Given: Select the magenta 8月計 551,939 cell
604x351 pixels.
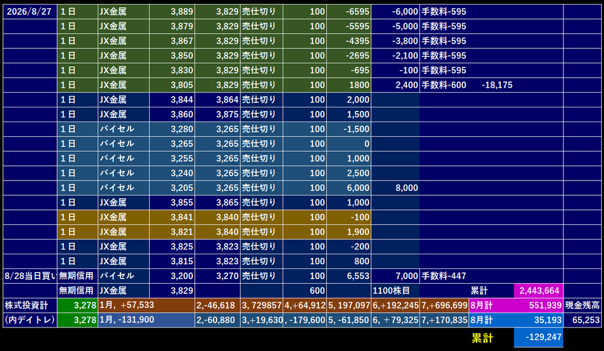Looking at the screenshot, I should click(x=516, y=305).
